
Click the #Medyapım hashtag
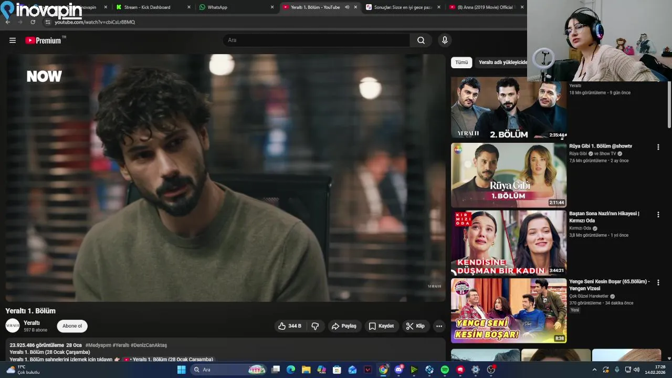pyautogui.click(x=98, y=345)
